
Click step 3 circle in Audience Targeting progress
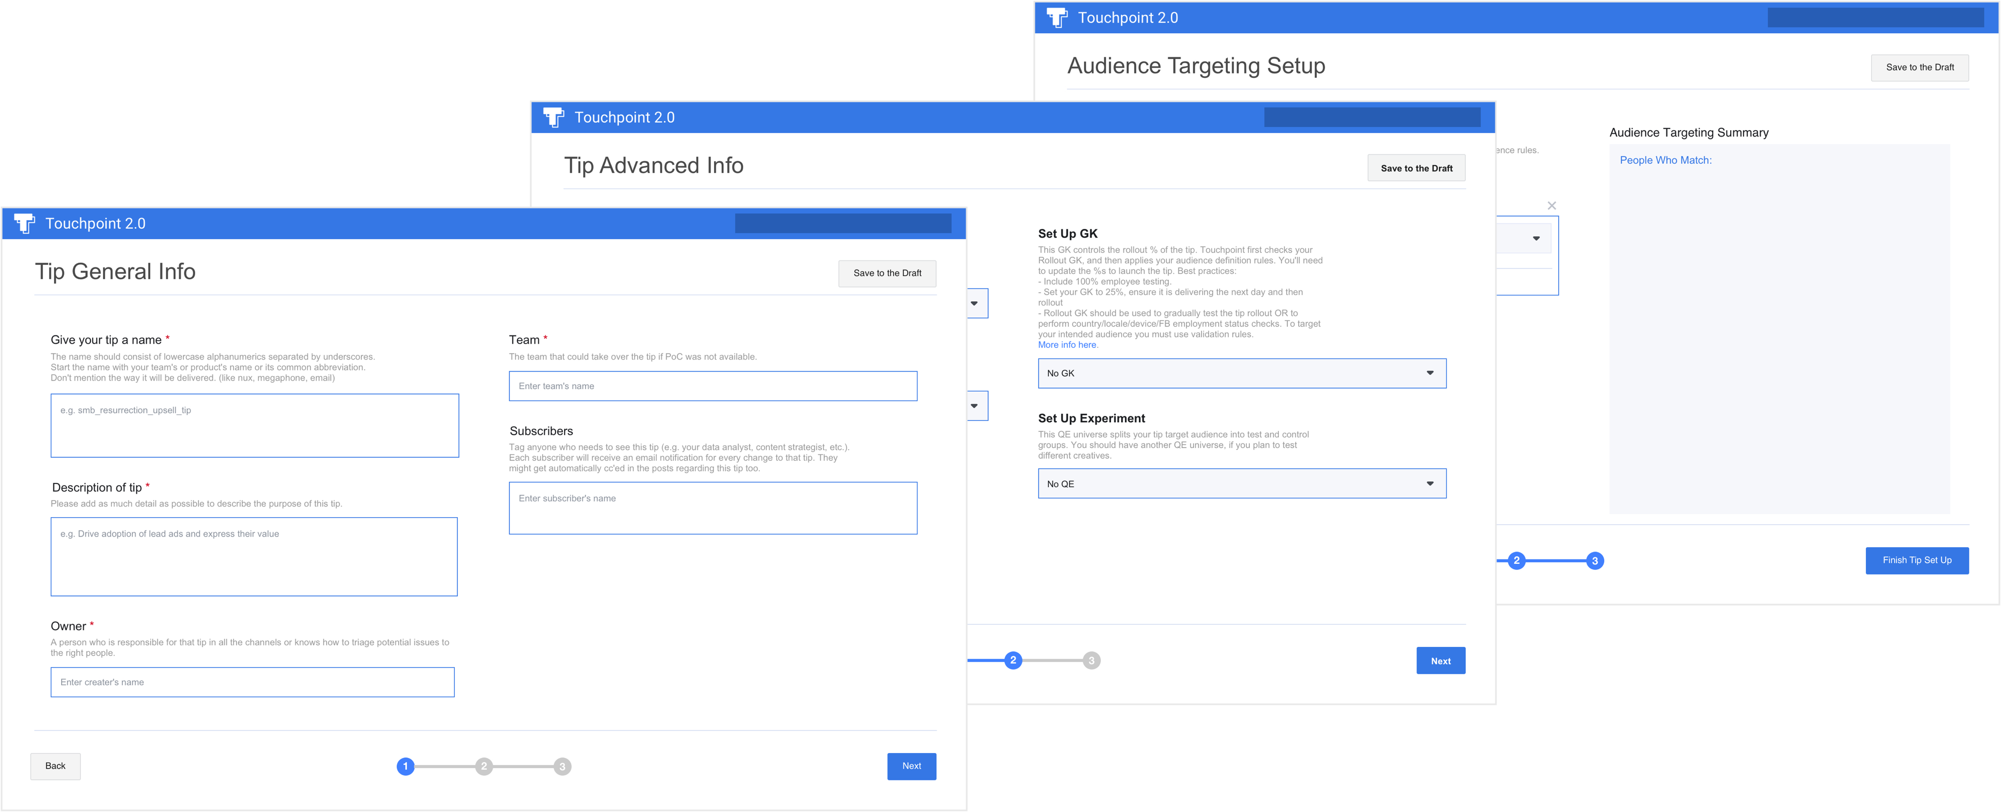tap(1595, 561)
